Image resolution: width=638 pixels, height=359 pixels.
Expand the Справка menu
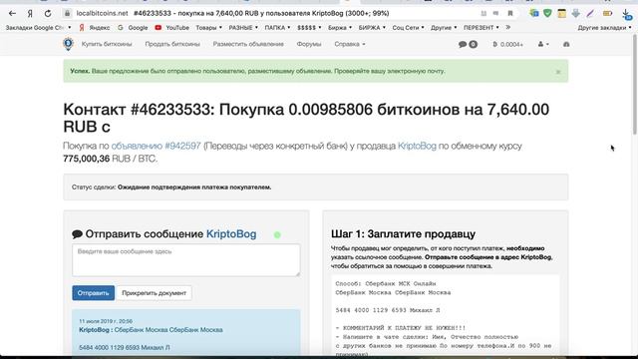click(350, 44)
